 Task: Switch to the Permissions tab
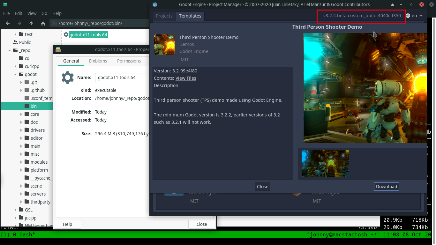point(129,61)
